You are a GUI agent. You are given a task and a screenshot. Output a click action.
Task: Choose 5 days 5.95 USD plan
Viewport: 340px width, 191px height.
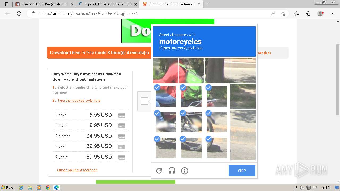pyautogui.click(x=91, y=115)
